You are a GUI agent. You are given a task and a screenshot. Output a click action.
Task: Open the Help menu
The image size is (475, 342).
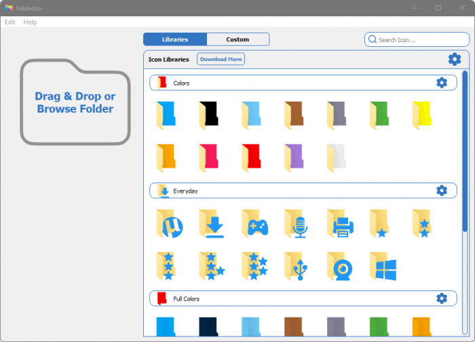30,22
